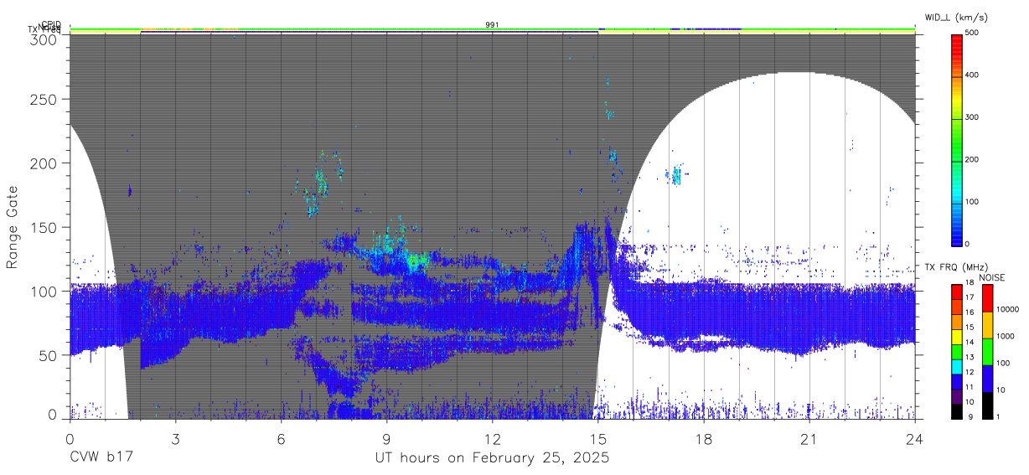
Task: Click the UT hour tick label '15'
Action: (x=598, y=438)
